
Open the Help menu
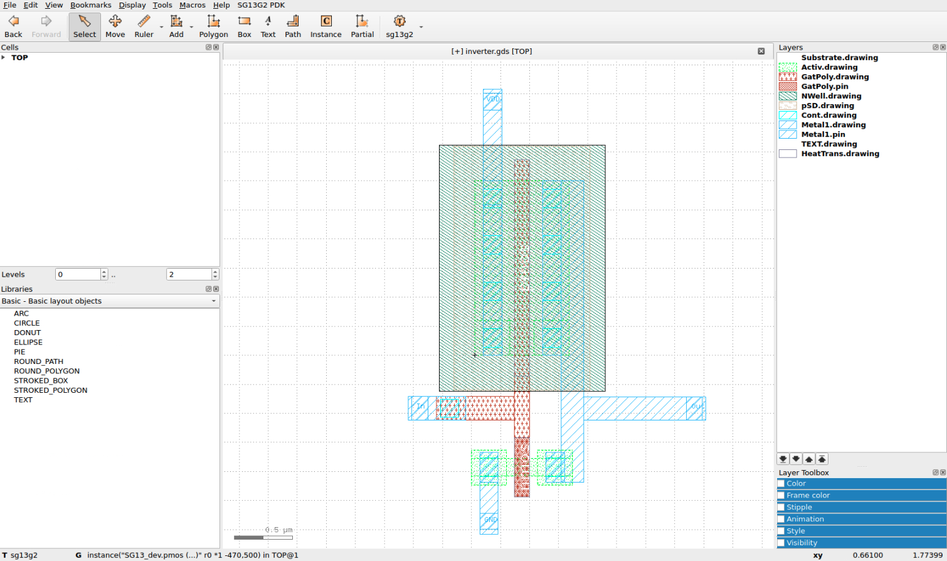coord(221,5)
